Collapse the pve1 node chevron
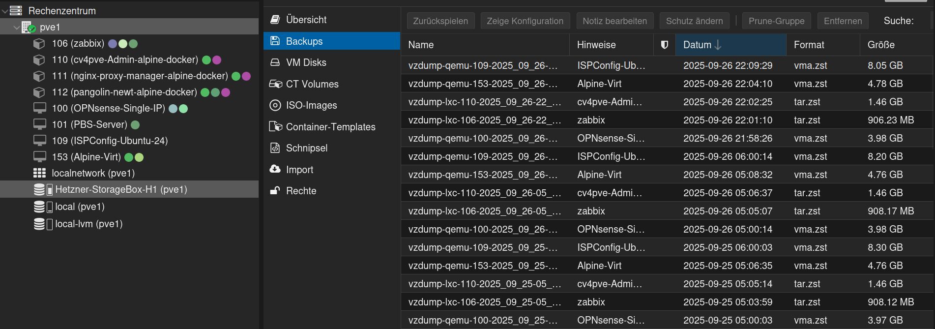 (x=16, y=28)
